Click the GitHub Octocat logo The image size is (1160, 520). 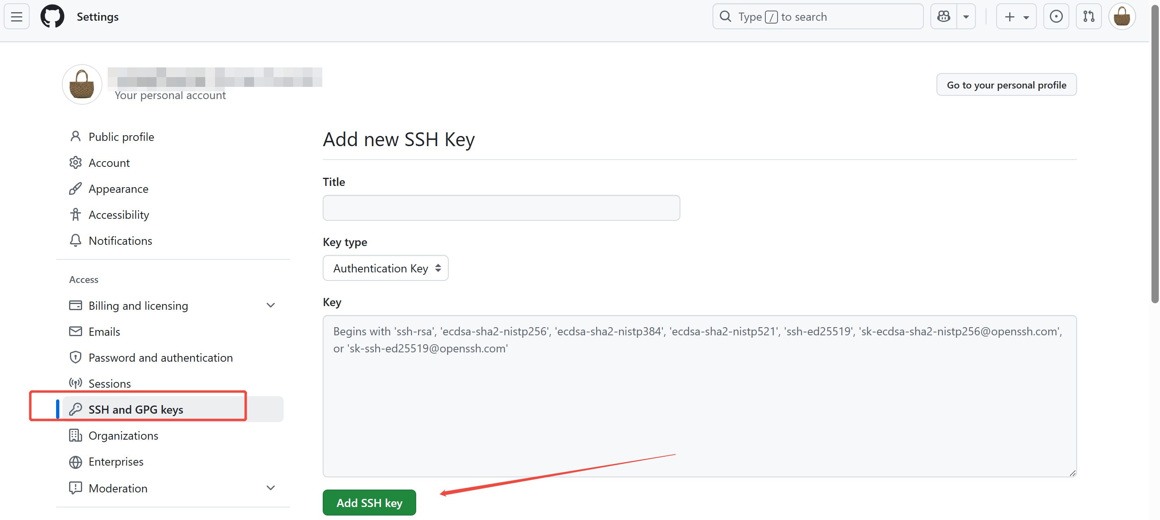52,17
